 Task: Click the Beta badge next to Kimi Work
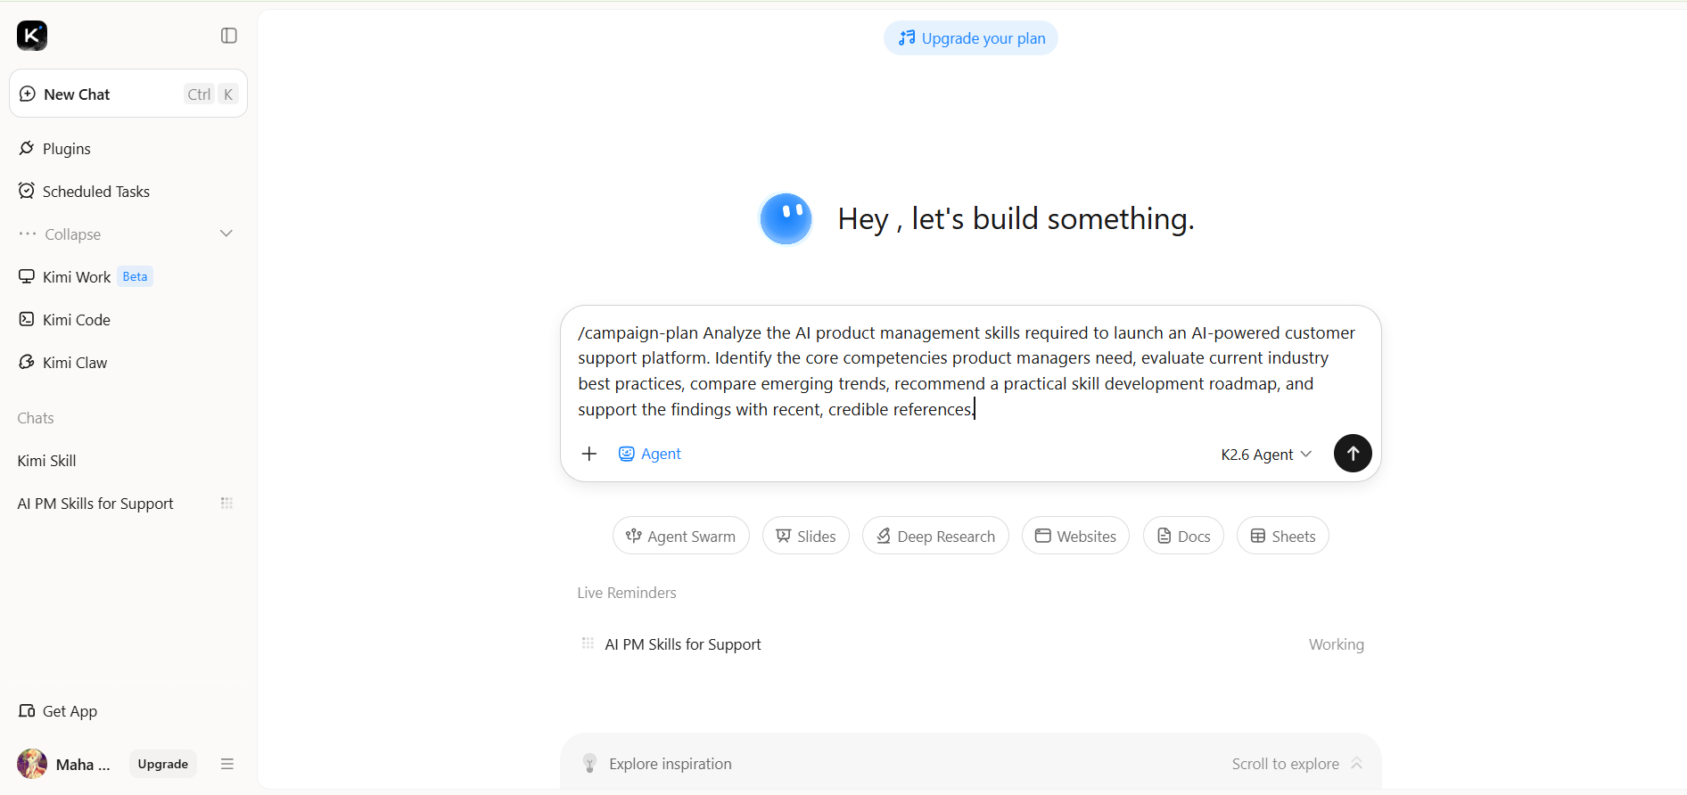[x=136, y=277]
